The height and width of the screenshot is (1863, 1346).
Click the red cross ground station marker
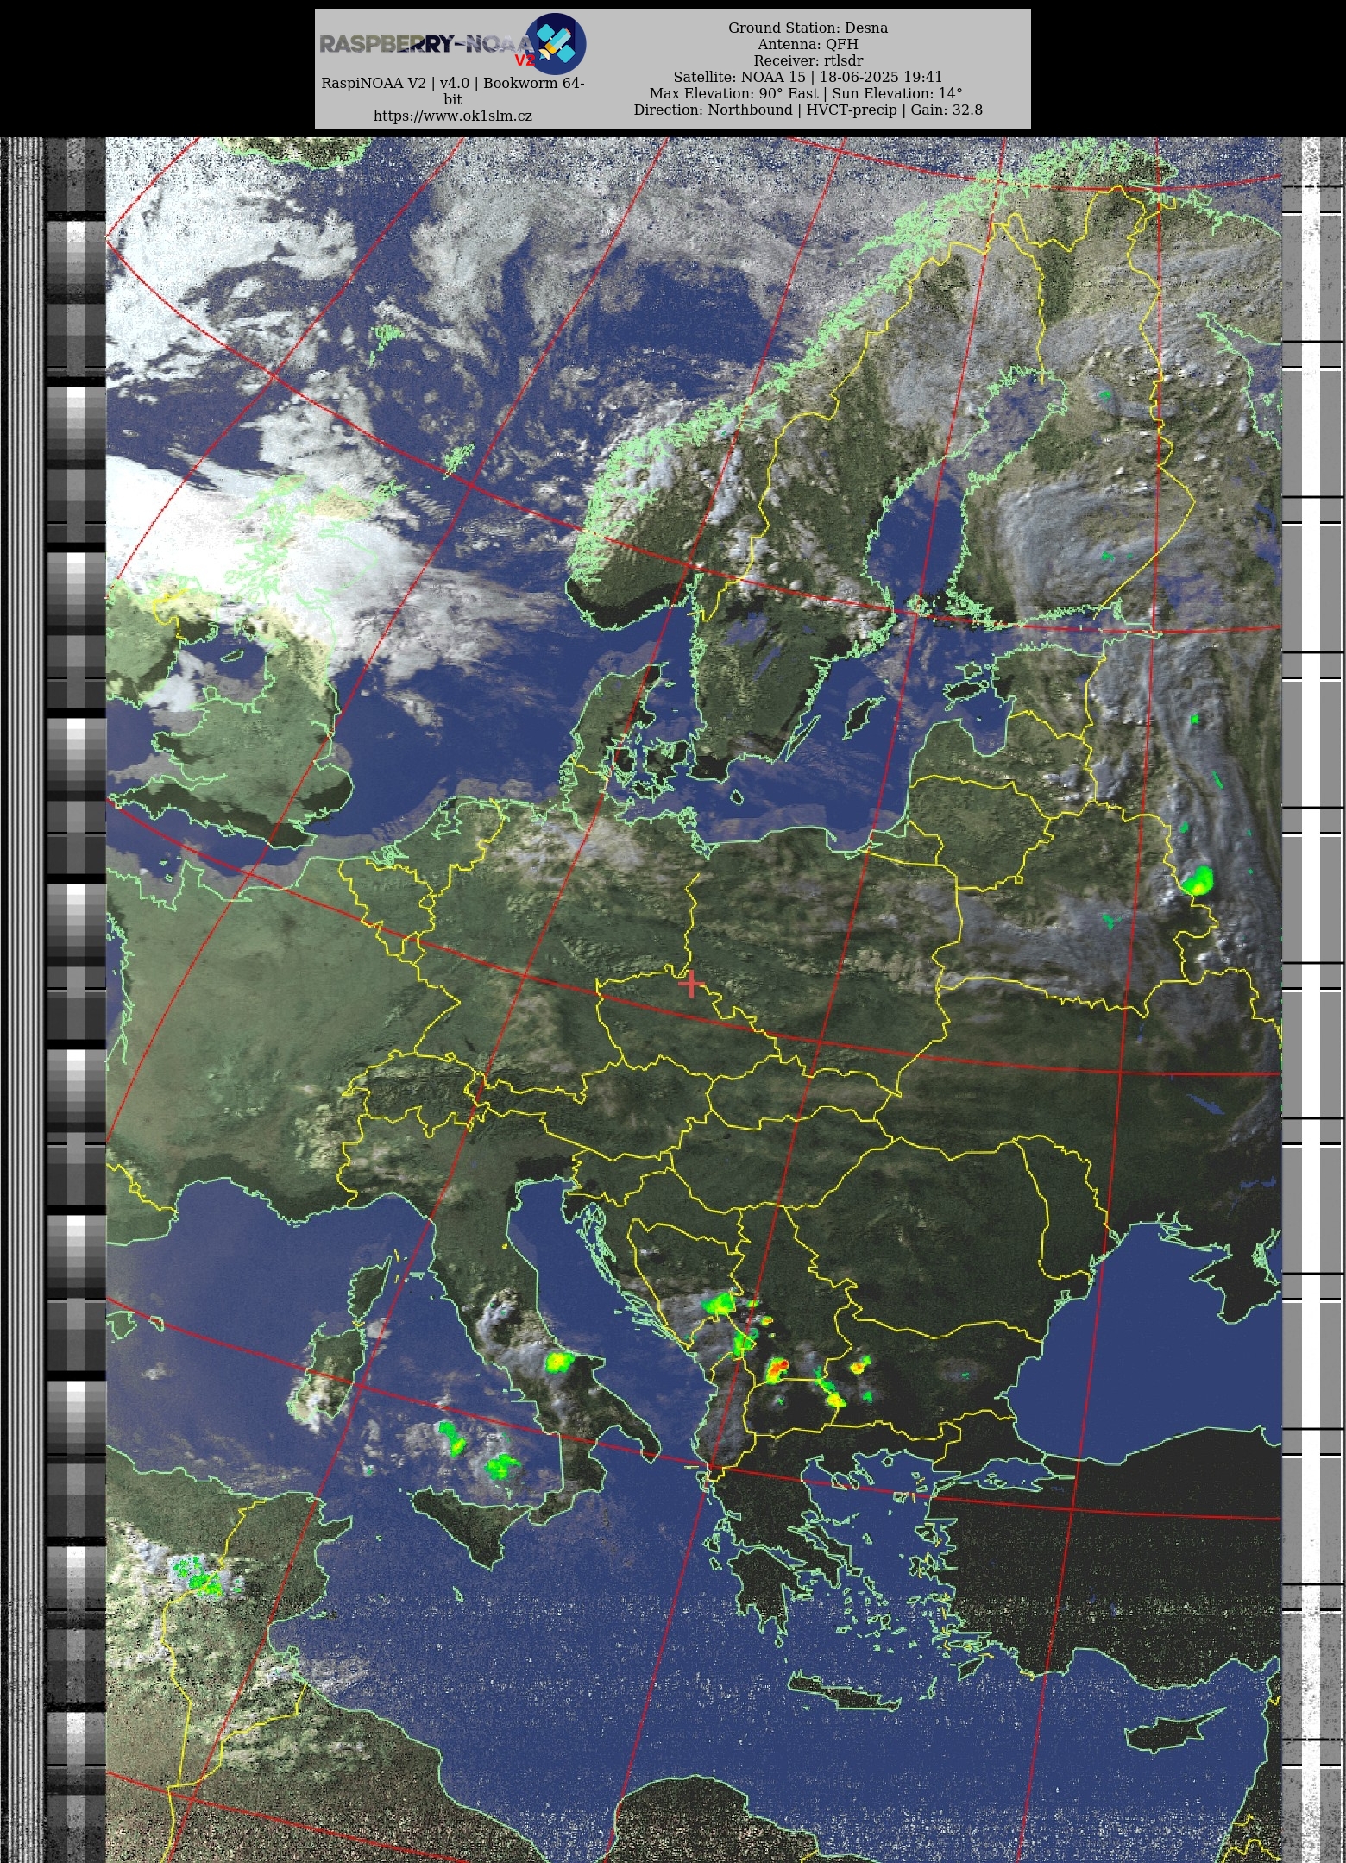pyautogui.click(x=690, y=984)
